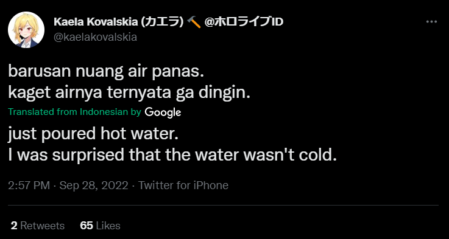Open the Twitter for iPhone source link
Viewport: 449px width, 239px height.
(183, 185)
